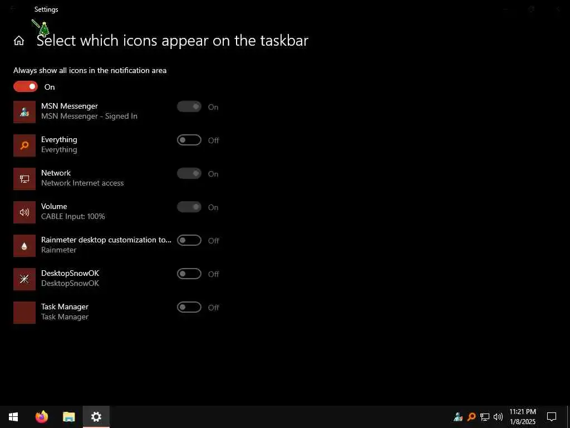Click the 'CABLE Input: 100%' text
This screenshot has height=428, width=570.
(x=73, y=217)
